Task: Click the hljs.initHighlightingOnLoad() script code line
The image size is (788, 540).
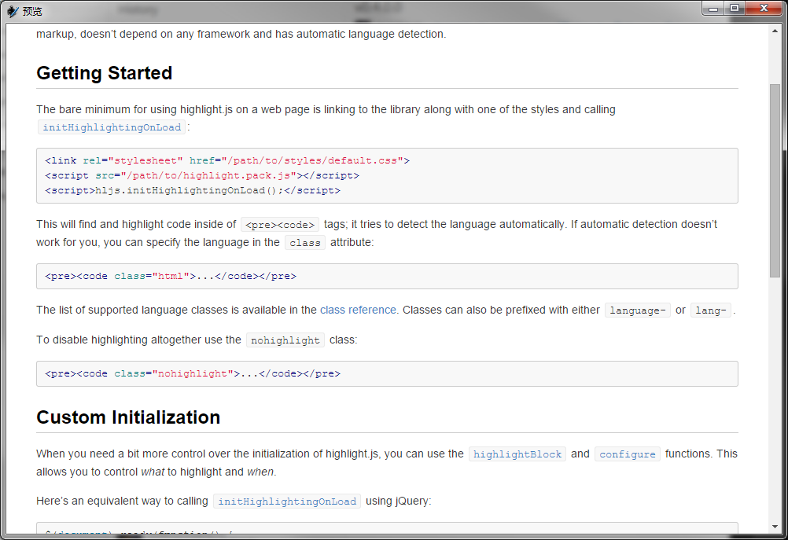Action: (193, 191)
